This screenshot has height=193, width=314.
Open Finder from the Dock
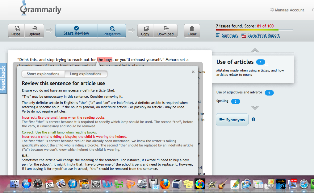pyautogui.click(x=15, y=184)
